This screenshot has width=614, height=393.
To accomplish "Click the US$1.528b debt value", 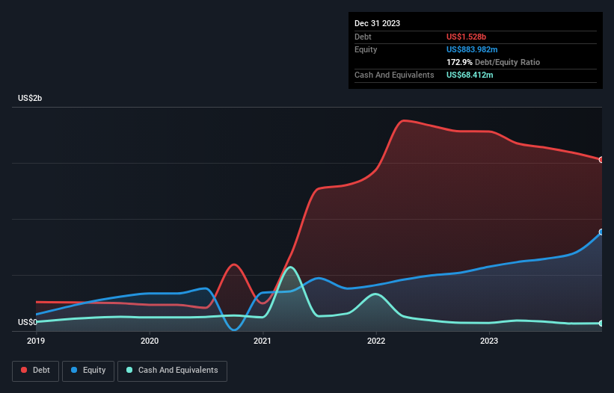I will click(x=466, y=37).
